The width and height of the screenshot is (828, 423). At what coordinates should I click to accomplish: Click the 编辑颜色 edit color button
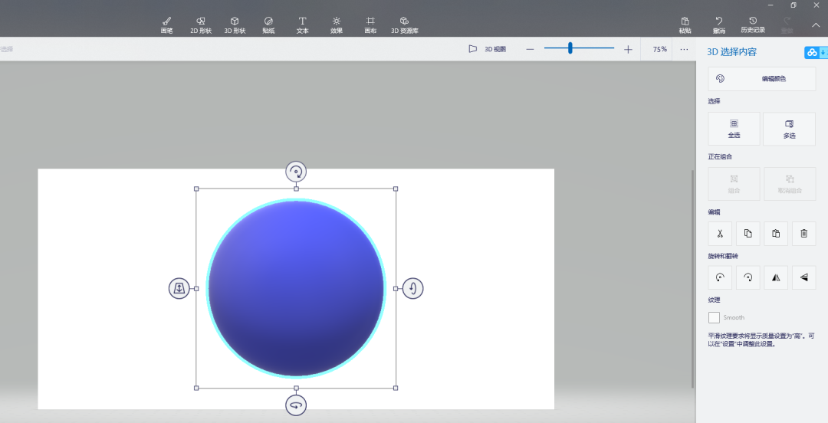(x=761, y=79)
